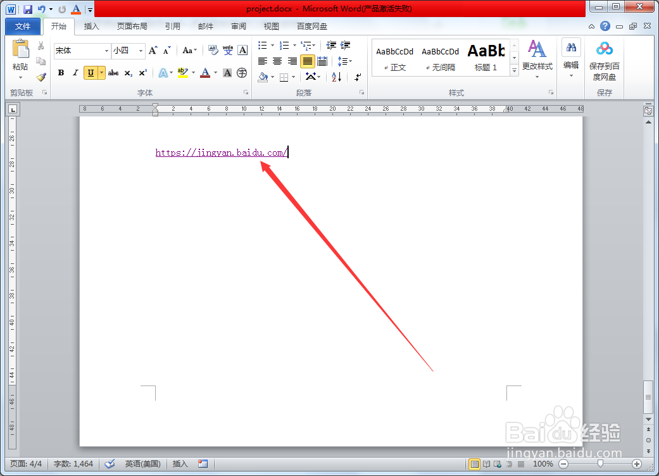The width and height of the screenshot is (659, 476).
Task: Save the document with the floppy disk icon
Action: coord(28,9)
